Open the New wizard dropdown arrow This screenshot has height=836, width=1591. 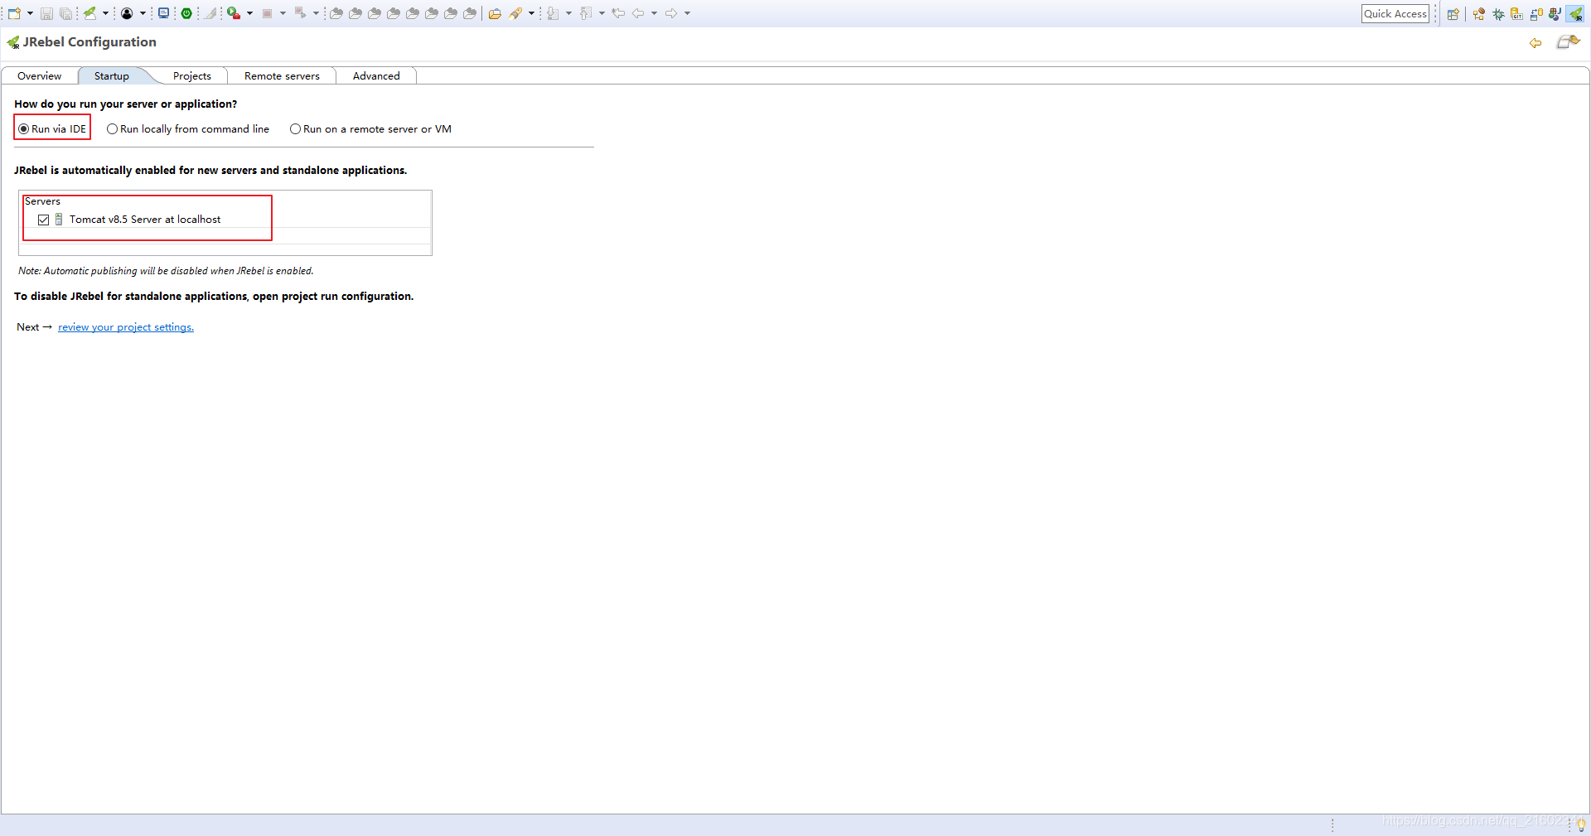point(30,13)
